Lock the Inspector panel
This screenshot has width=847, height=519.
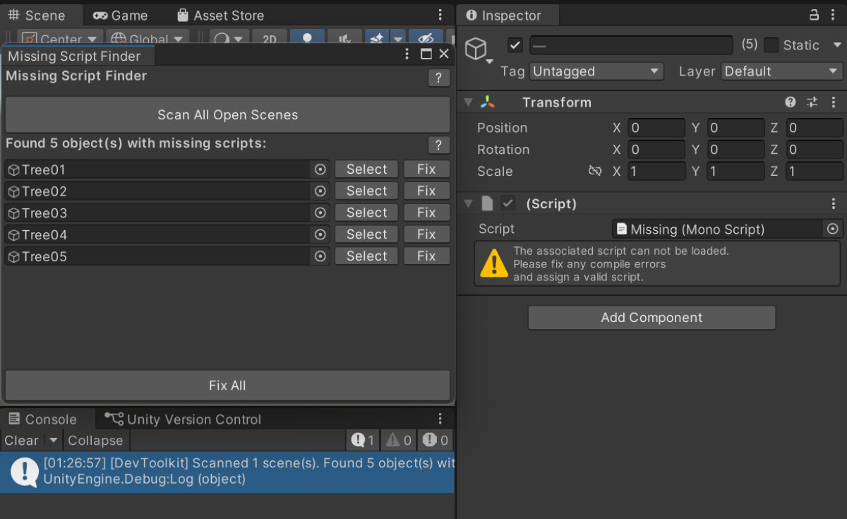click(814, 15)
